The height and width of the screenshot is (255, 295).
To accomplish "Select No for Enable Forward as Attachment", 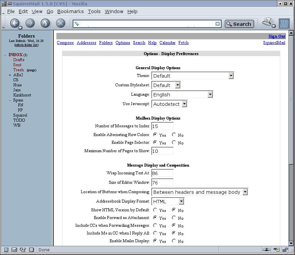I will pos(174,217).
